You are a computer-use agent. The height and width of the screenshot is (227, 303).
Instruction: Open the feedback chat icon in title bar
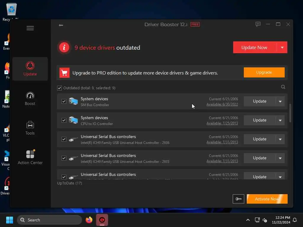[x=258, y=24]
